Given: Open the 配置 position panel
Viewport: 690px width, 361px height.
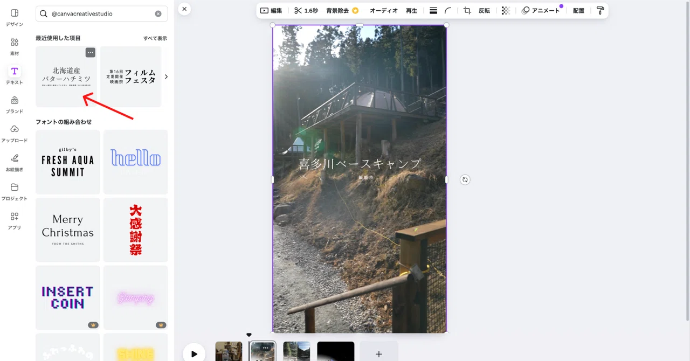Looking at the screenshot, I should (578, 10).
